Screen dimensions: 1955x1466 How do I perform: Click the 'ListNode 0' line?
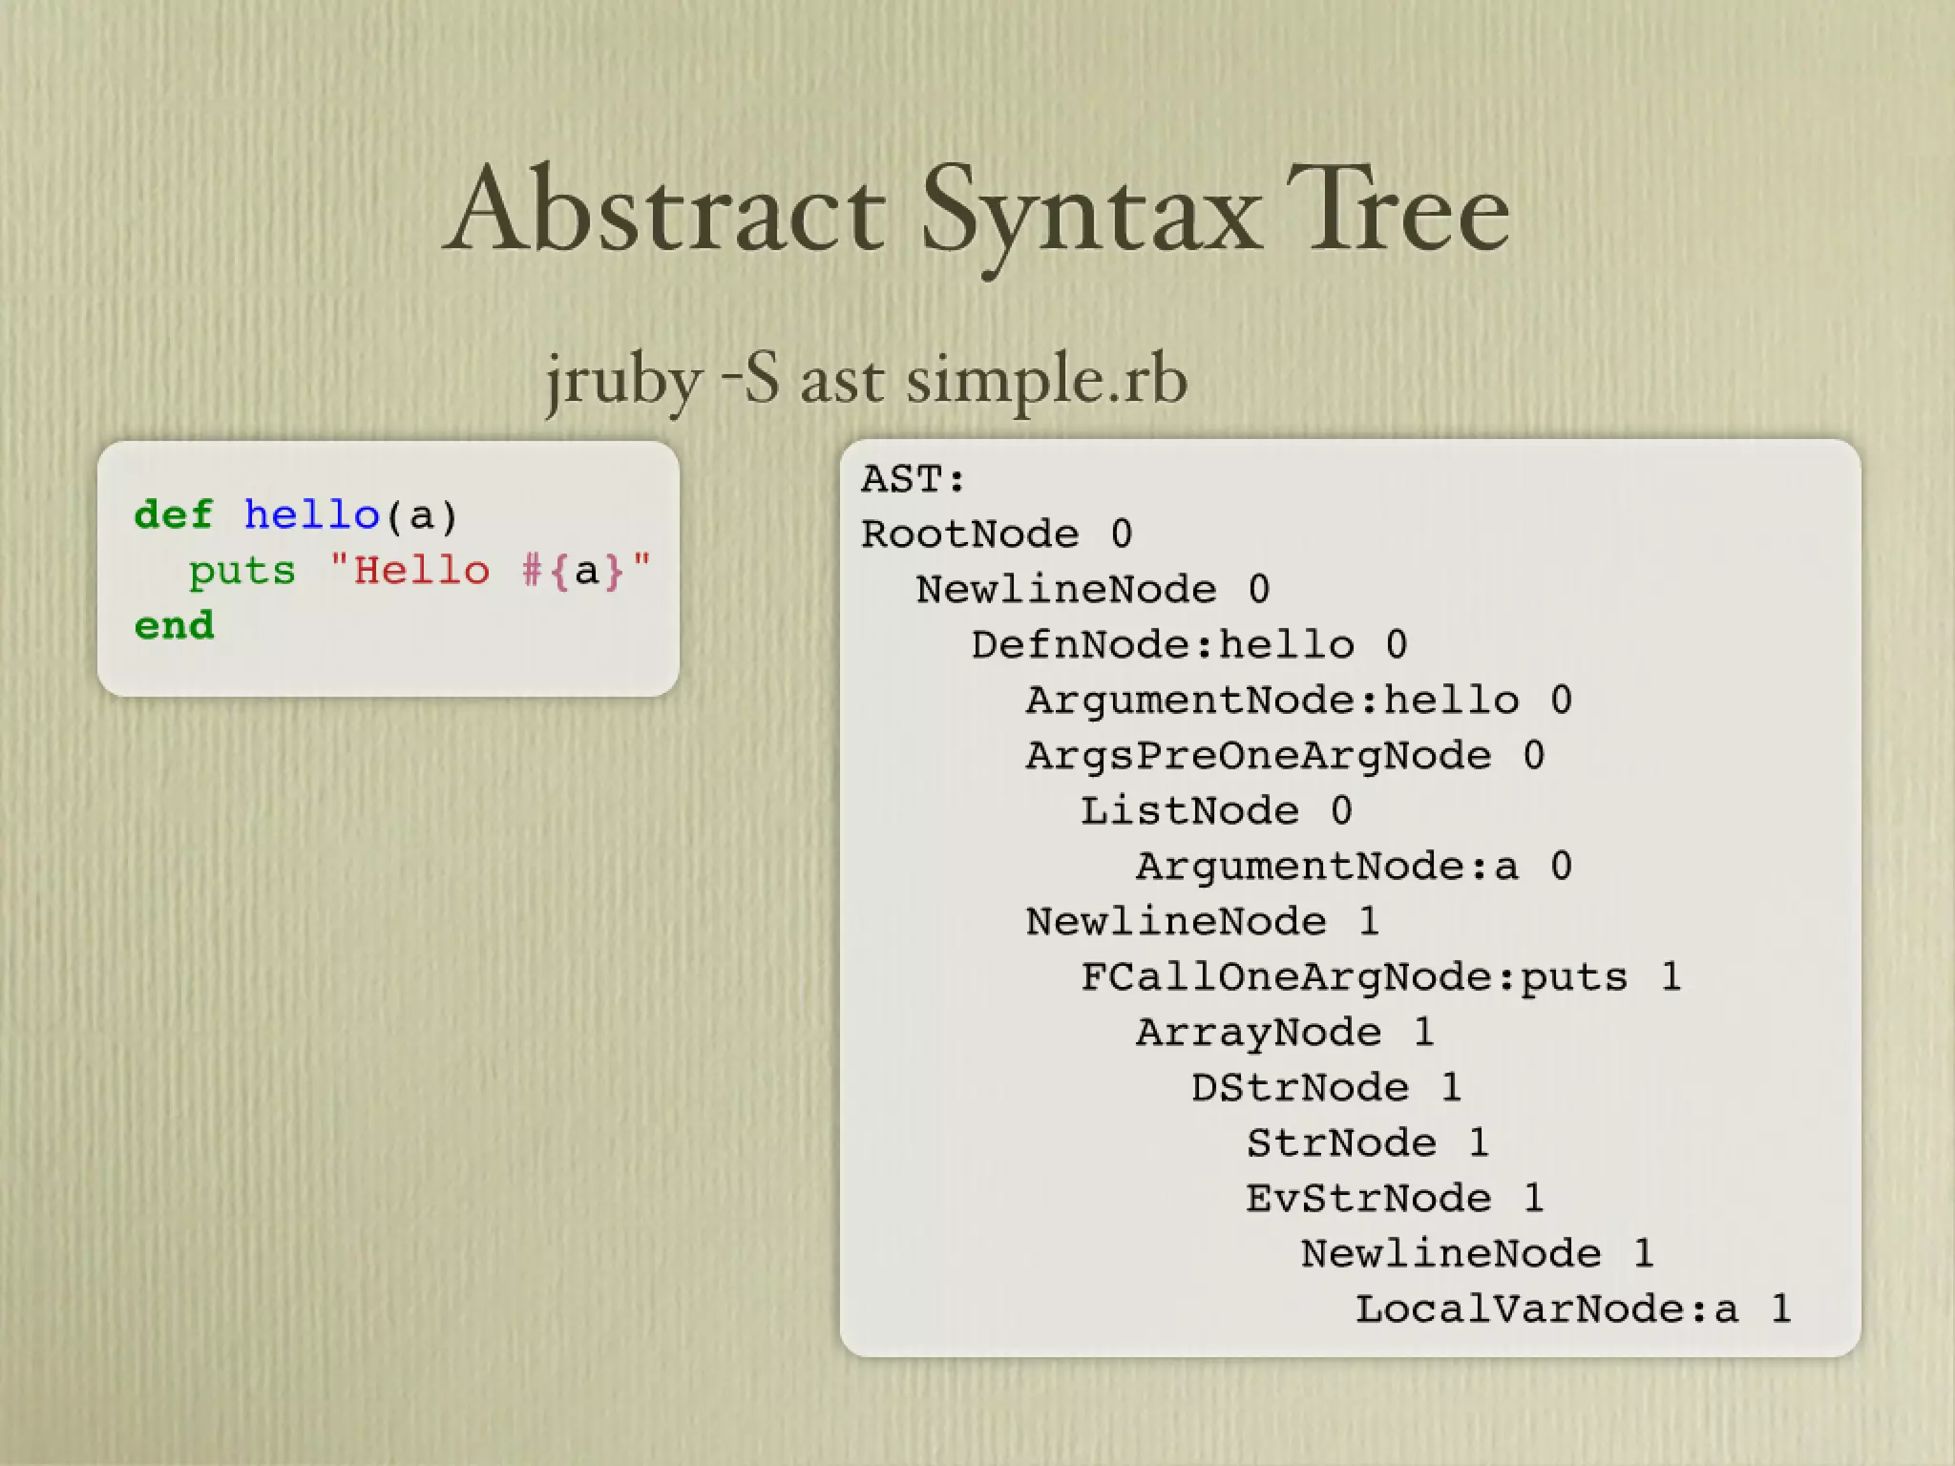[1216, 811]
